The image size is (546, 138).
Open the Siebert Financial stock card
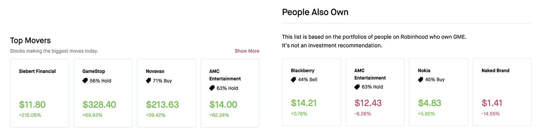pyautogui.click(x=39, y=93)
